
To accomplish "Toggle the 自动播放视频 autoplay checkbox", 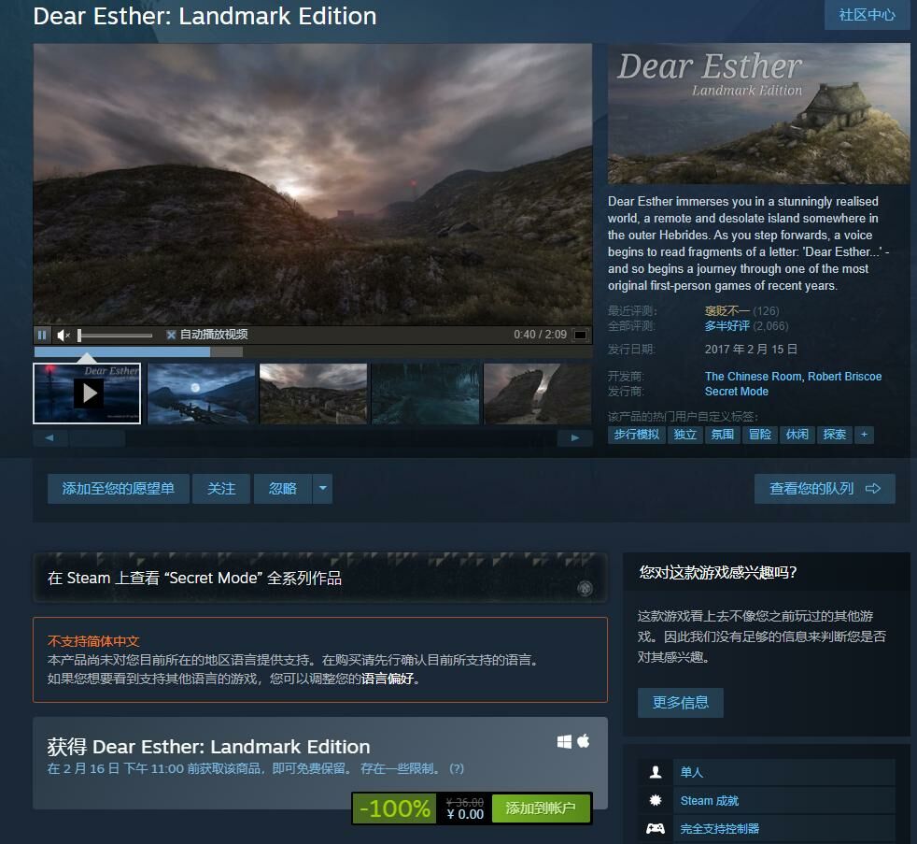I will pos(172,335).
